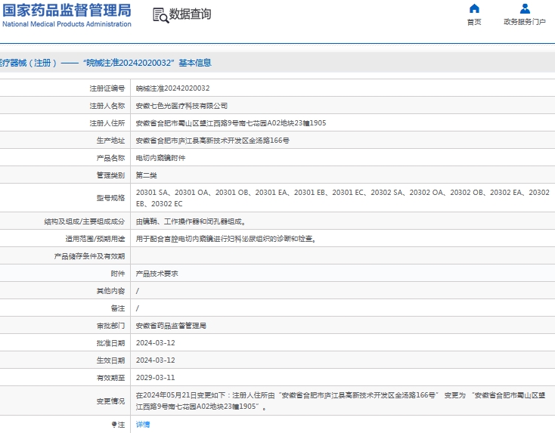Click the 适用范围/预期用途 usage description
The image size is (555, 433).
(x=226, y=239)
